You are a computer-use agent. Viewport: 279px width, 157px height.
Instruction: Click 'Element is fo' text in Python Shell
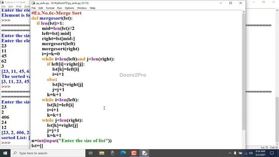16,15
